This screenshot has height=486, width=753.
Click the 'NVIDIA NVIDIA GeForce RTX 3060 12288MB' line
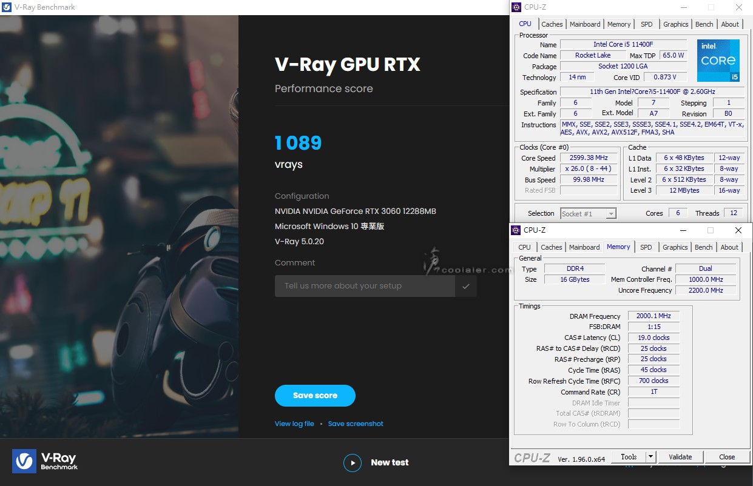click(356, 211)
